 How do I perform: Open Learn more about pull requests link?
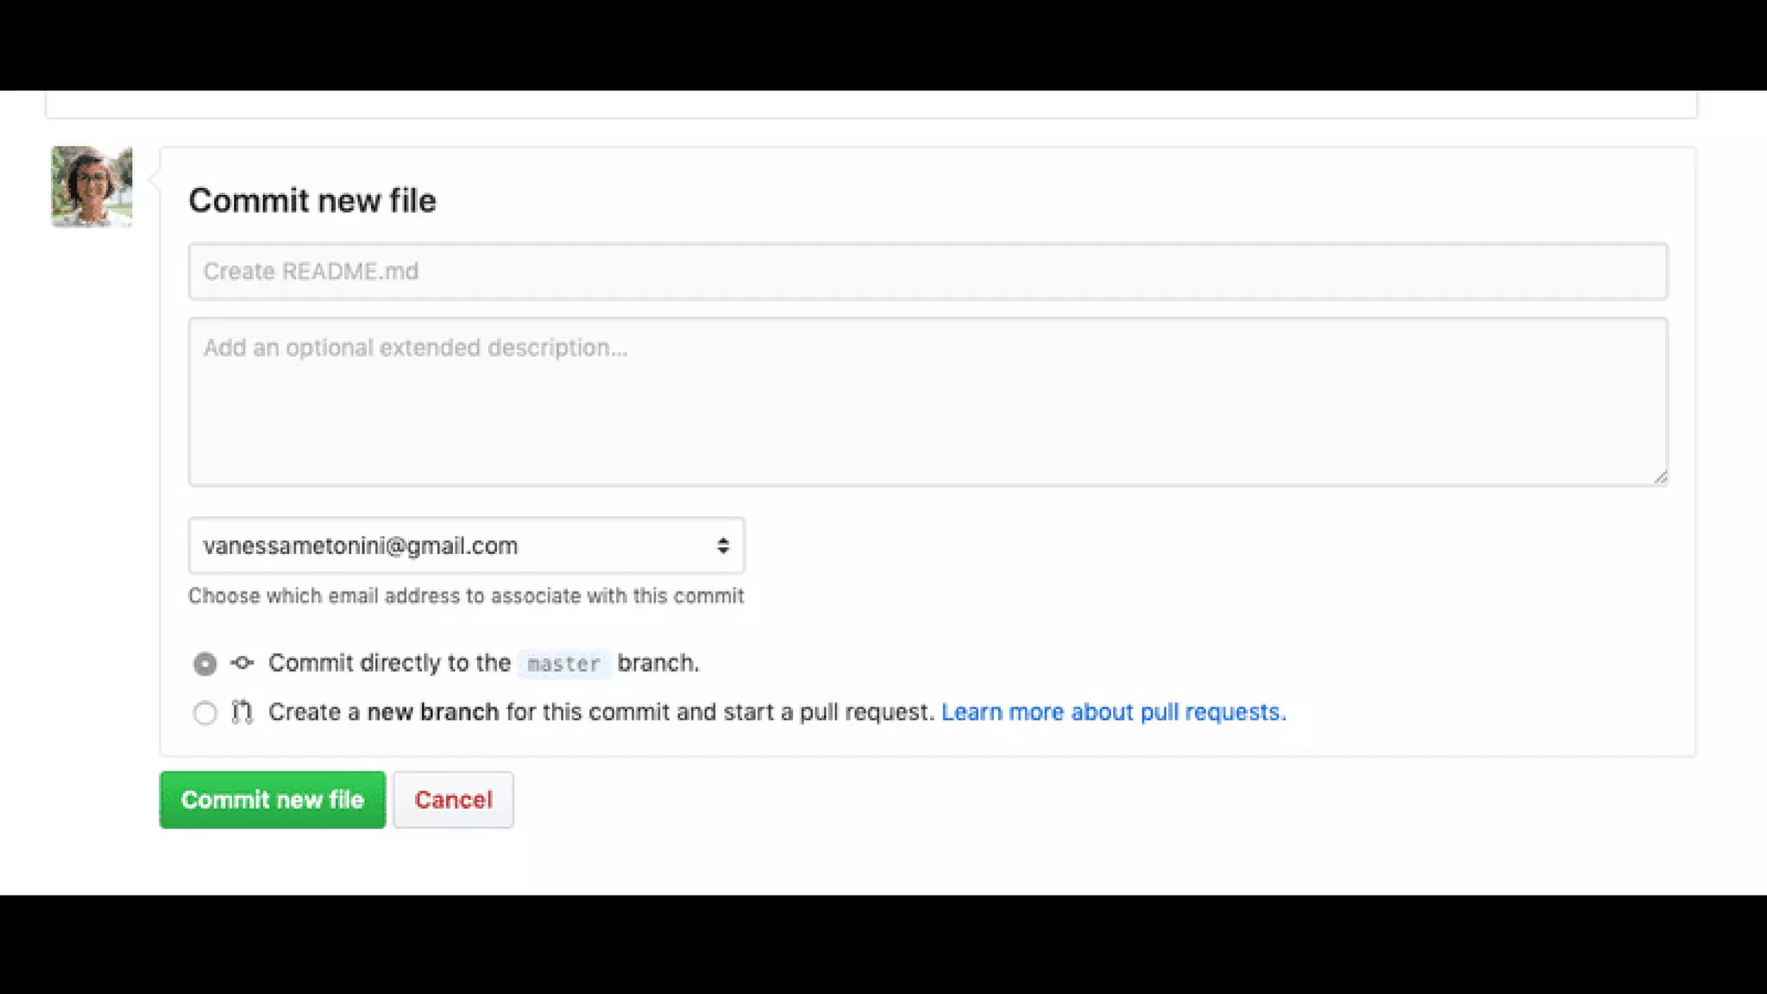click(x=1113, y=712)
